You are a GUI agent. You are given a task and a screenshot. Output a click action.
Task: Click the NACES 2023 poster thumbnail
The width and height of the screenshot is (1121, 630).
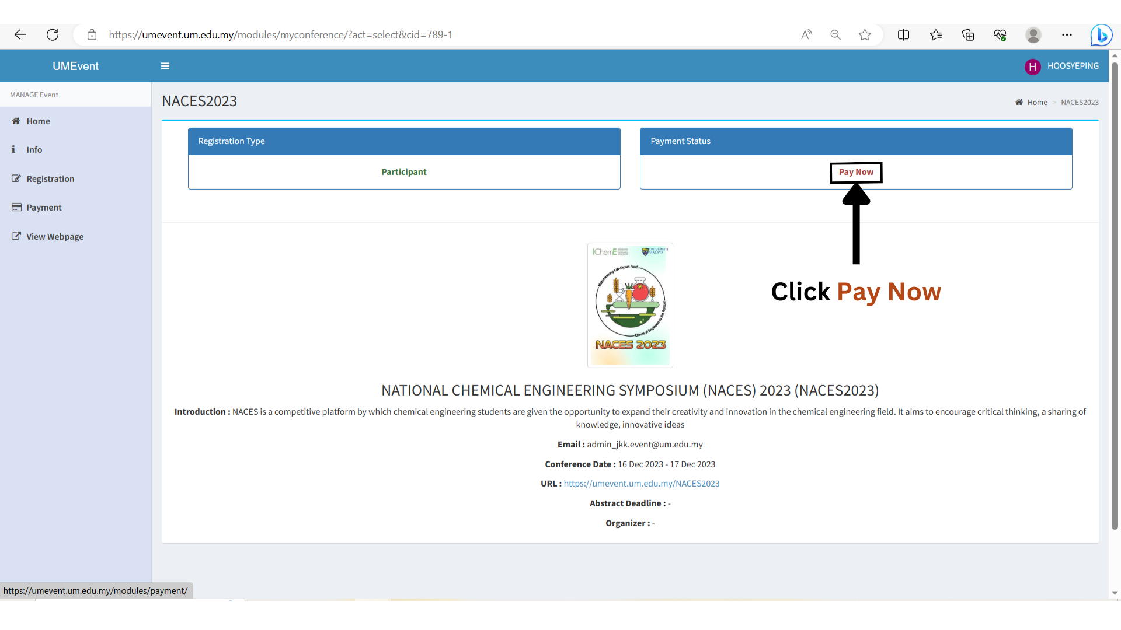point(630,305)
